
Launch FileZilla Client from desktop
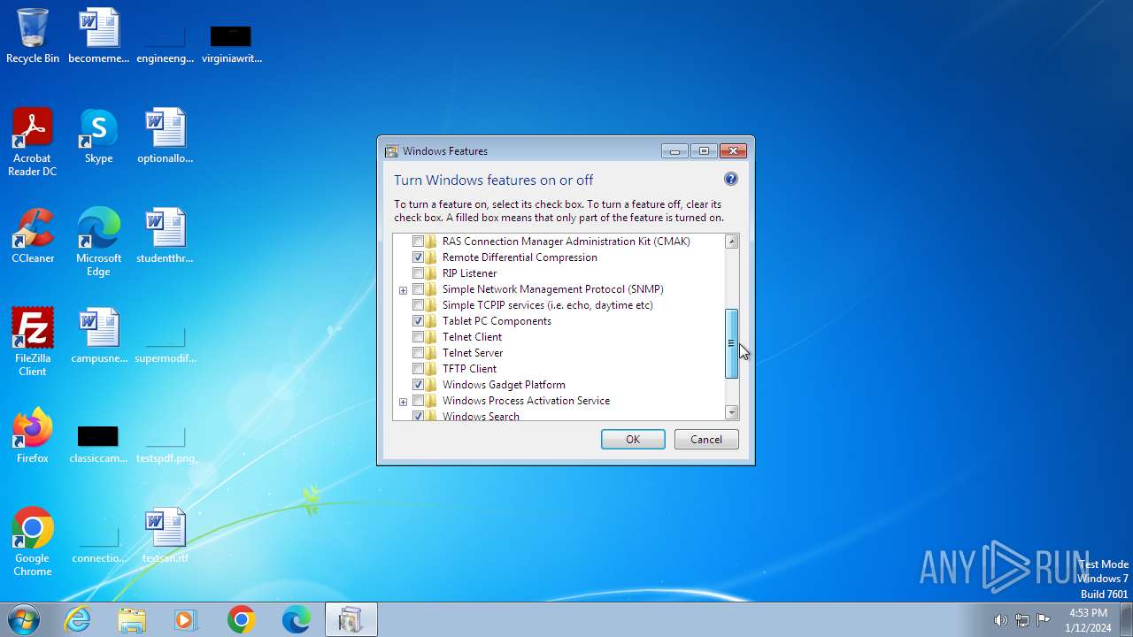tap(33, 342)
